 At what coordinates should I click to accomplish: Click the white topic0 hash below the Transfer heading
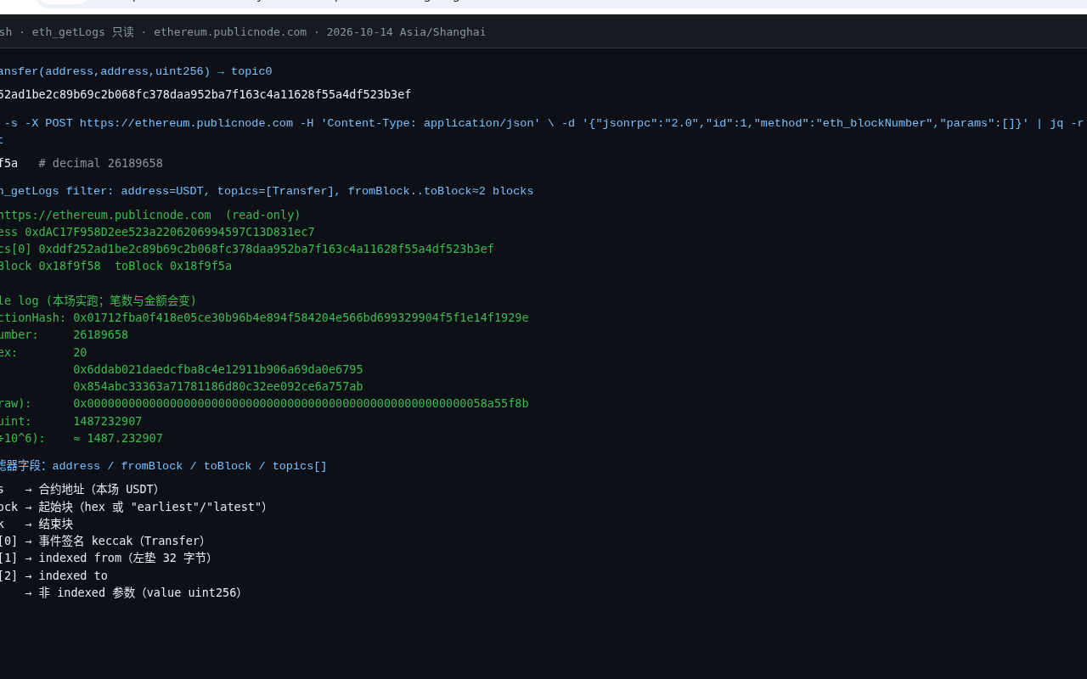pyautogui.click(x=206, y=94)
